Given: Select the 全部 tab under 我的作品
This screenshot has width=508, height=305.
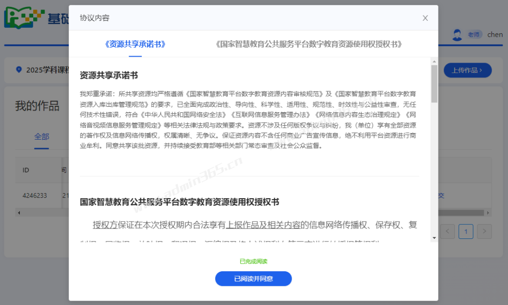Looking at the screenshot, I should click(42, 137).
